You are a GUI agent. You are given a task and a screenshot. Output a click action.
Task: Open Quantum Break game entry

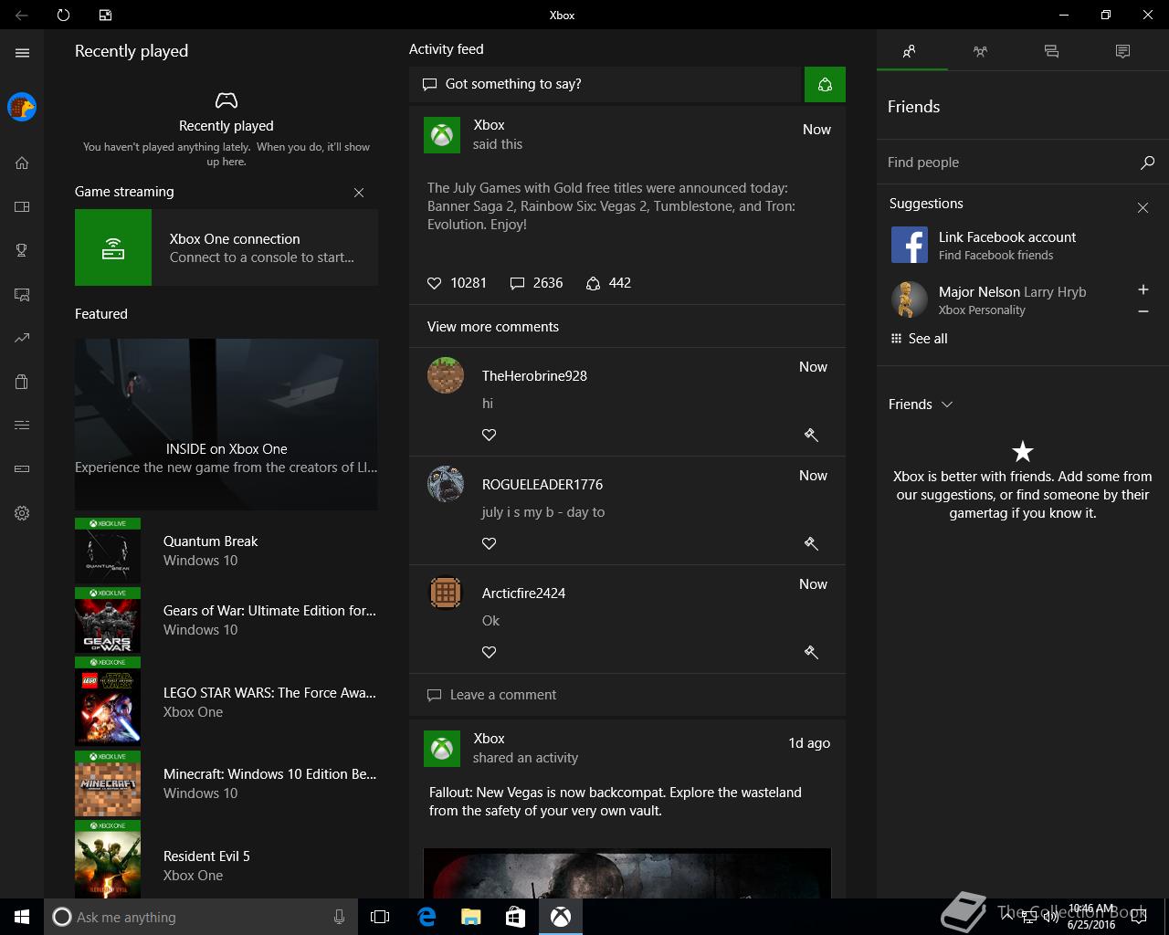point(226,551)
